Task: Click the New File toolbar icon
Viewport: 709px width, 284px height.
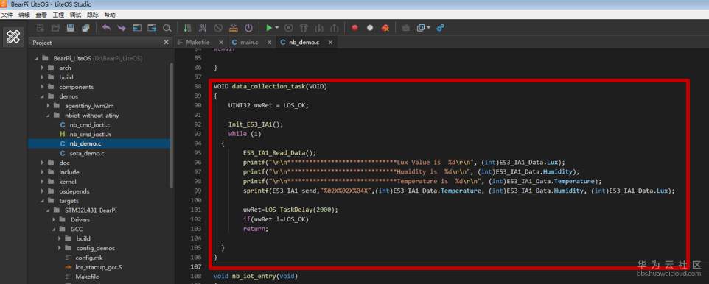Action: 41,28
